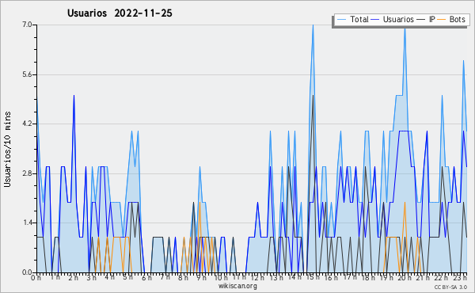The height and width of the screenshot is (293, 475).
Task: Click the x-axis label '21 h'
Action: [x=424, y=278]
